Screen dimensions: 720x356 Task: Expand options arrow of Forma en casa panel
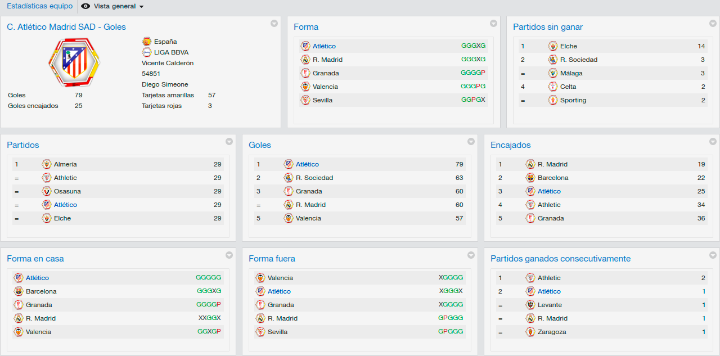229,255
